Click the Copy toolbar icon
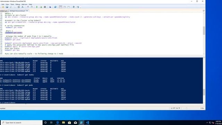This screenshot has height=125, width=222. (x=15, y=7)
